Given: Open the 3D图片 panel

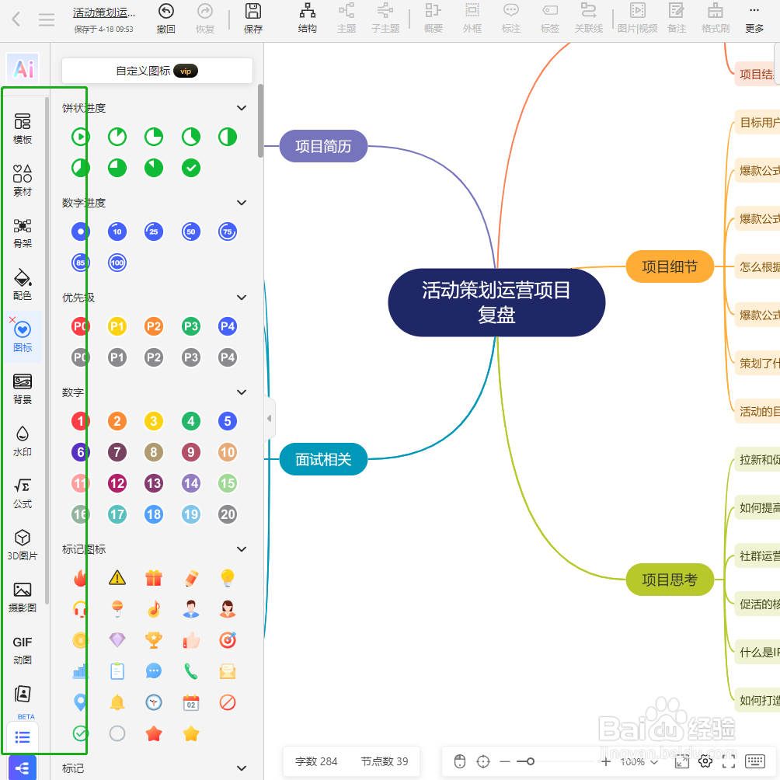Looking at the screenshot, I should 23,545.
